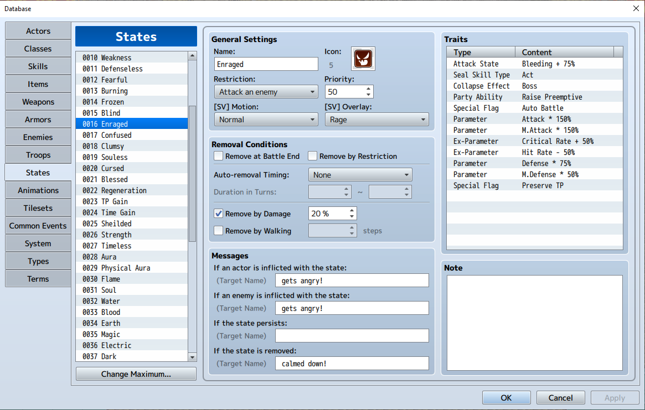The height and width of the screenshot is (410, 645).
Task: Click the Remove by Damage percent field
Action: (x=328, y=214)
